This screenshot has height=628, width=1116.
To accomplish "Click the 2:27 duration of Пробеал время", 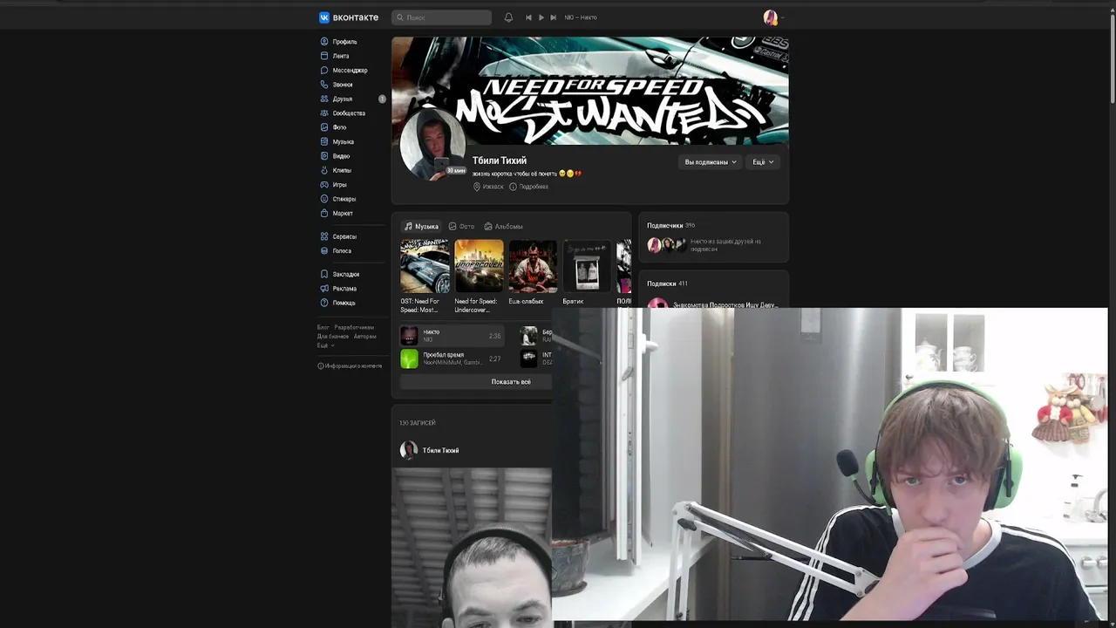I will [x=494, y=358].
